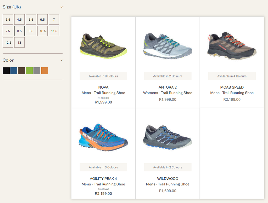Click Moab Speed's Available in 4 Colours badge

232,76
